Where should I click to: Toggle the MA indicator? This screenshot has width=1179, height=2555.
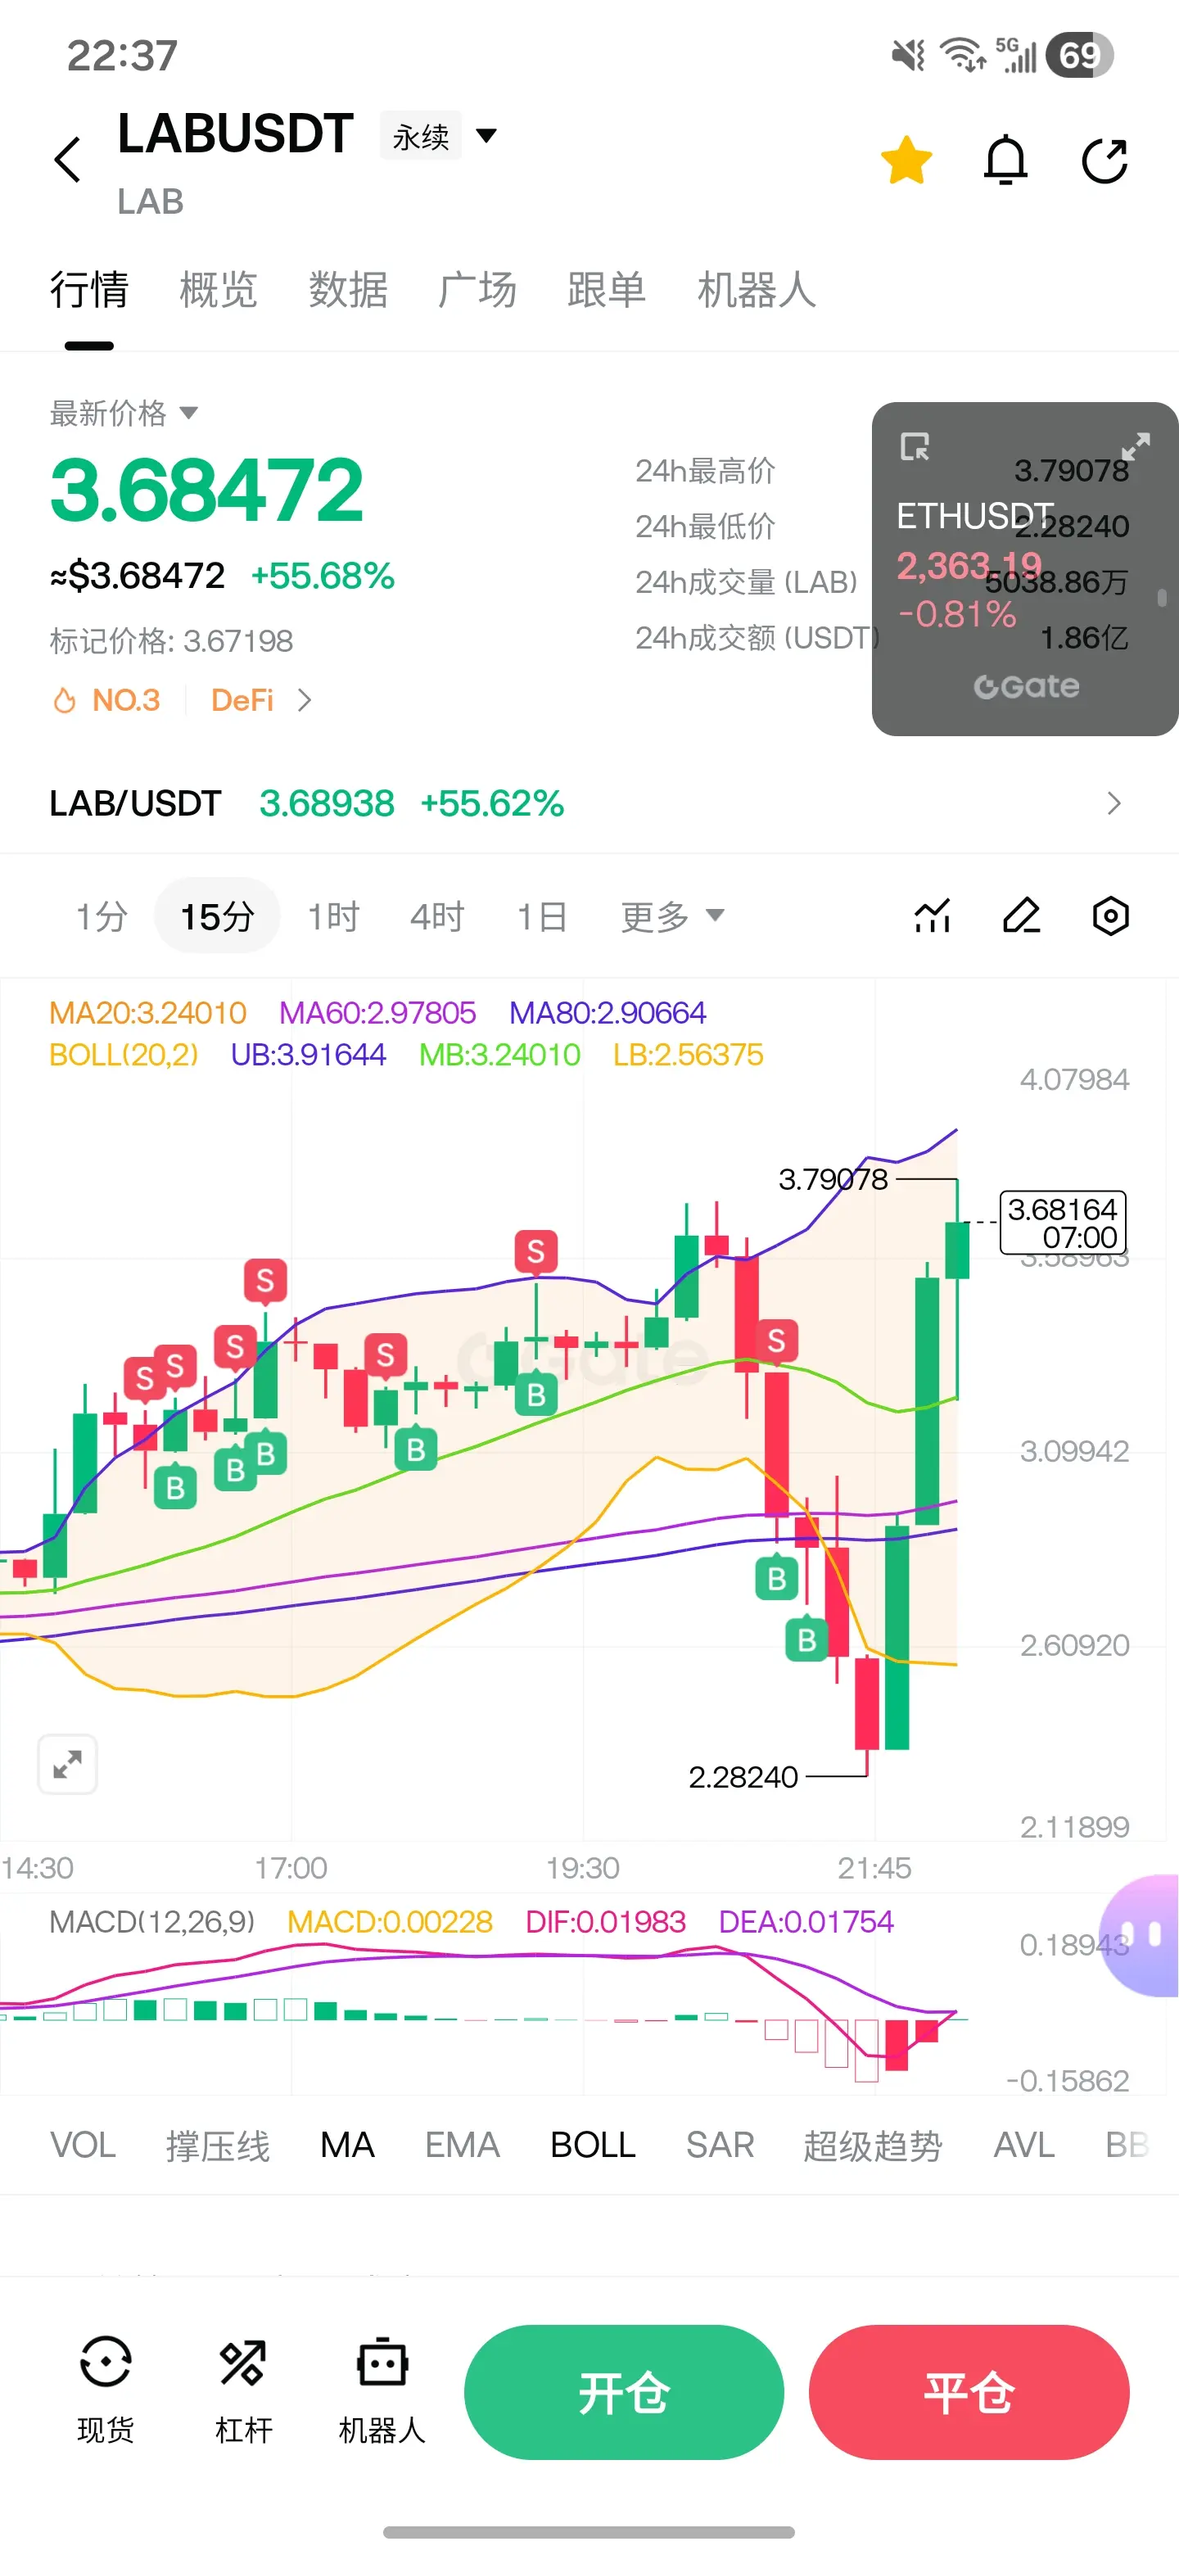click(347, 2146)
